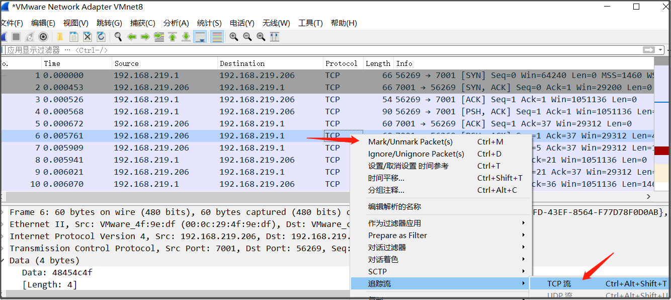The image size is (671, 300).
Task: Open the 分析(A) menu
Action: click(177, 23)
